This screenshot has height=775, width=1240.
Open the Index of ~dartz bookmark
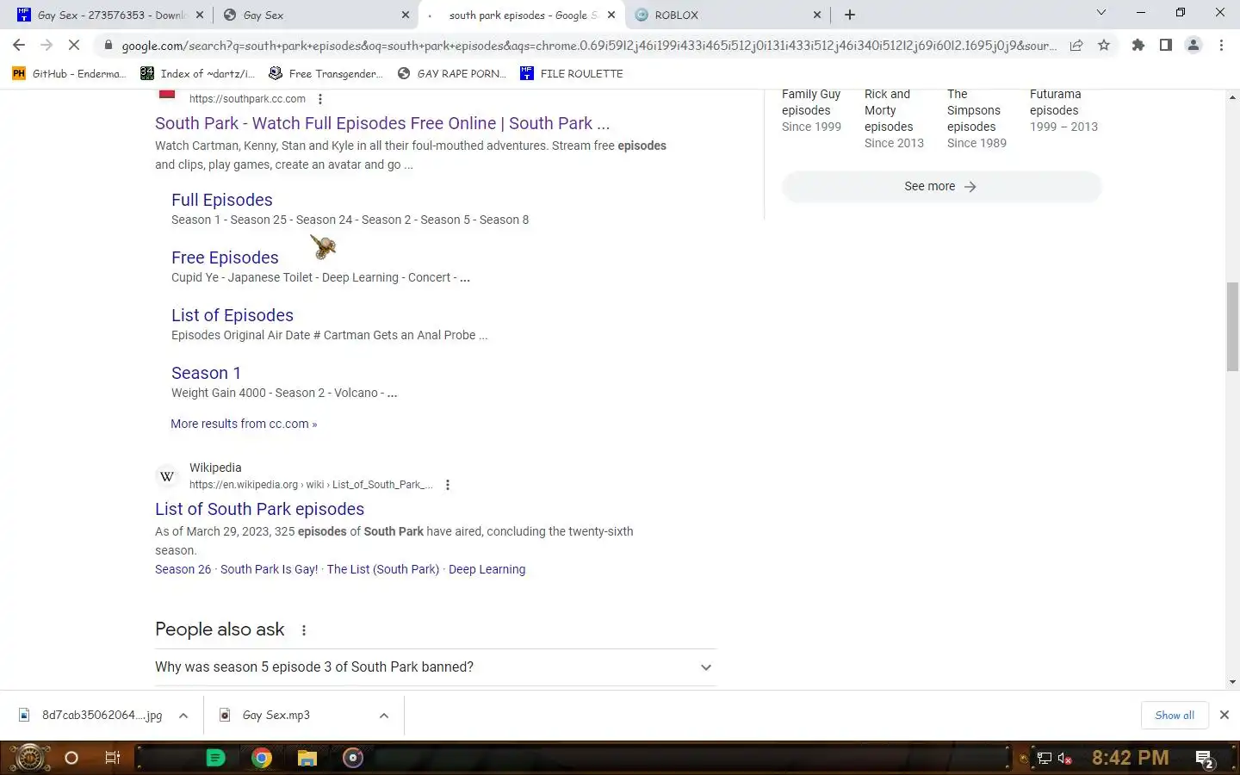[198, 73]
